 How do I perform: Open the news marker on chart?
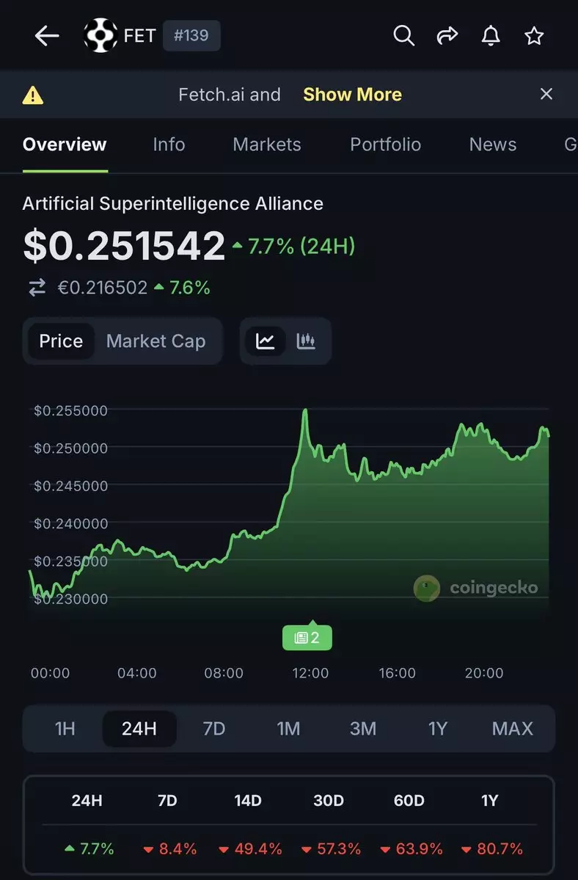click(307, 638)
